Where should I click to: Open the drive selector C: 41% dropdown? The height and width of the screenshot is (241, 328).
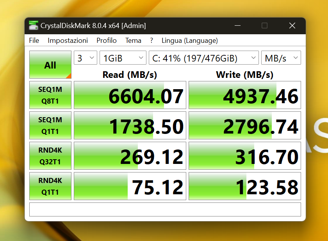[x=204, y=58]
